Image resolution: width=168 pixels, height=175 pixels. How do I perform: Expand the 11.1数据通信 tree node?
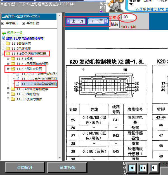point(3,43)
